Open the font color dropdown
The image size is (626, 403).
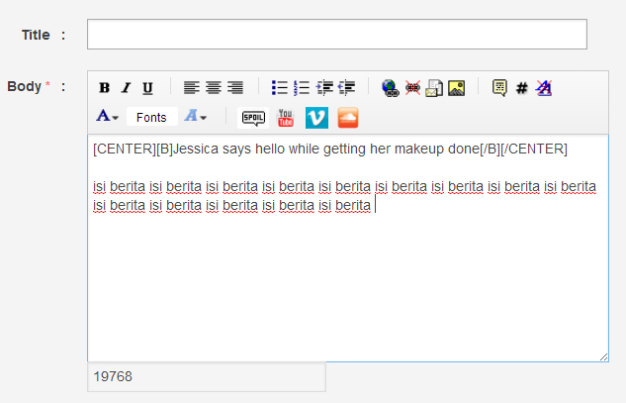(107, 118)
